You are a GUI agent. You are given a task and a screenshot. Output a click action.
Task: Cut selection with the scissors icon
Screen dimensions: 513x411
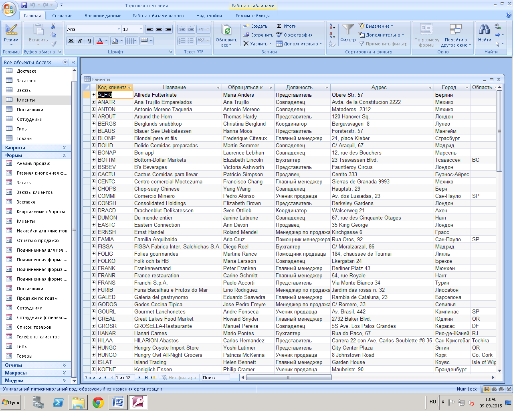pyautogui.click(x=53, y=26)
